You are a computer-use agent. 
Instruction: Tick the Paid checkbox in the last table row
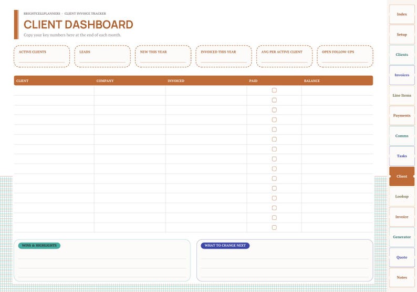click(274, 227)
